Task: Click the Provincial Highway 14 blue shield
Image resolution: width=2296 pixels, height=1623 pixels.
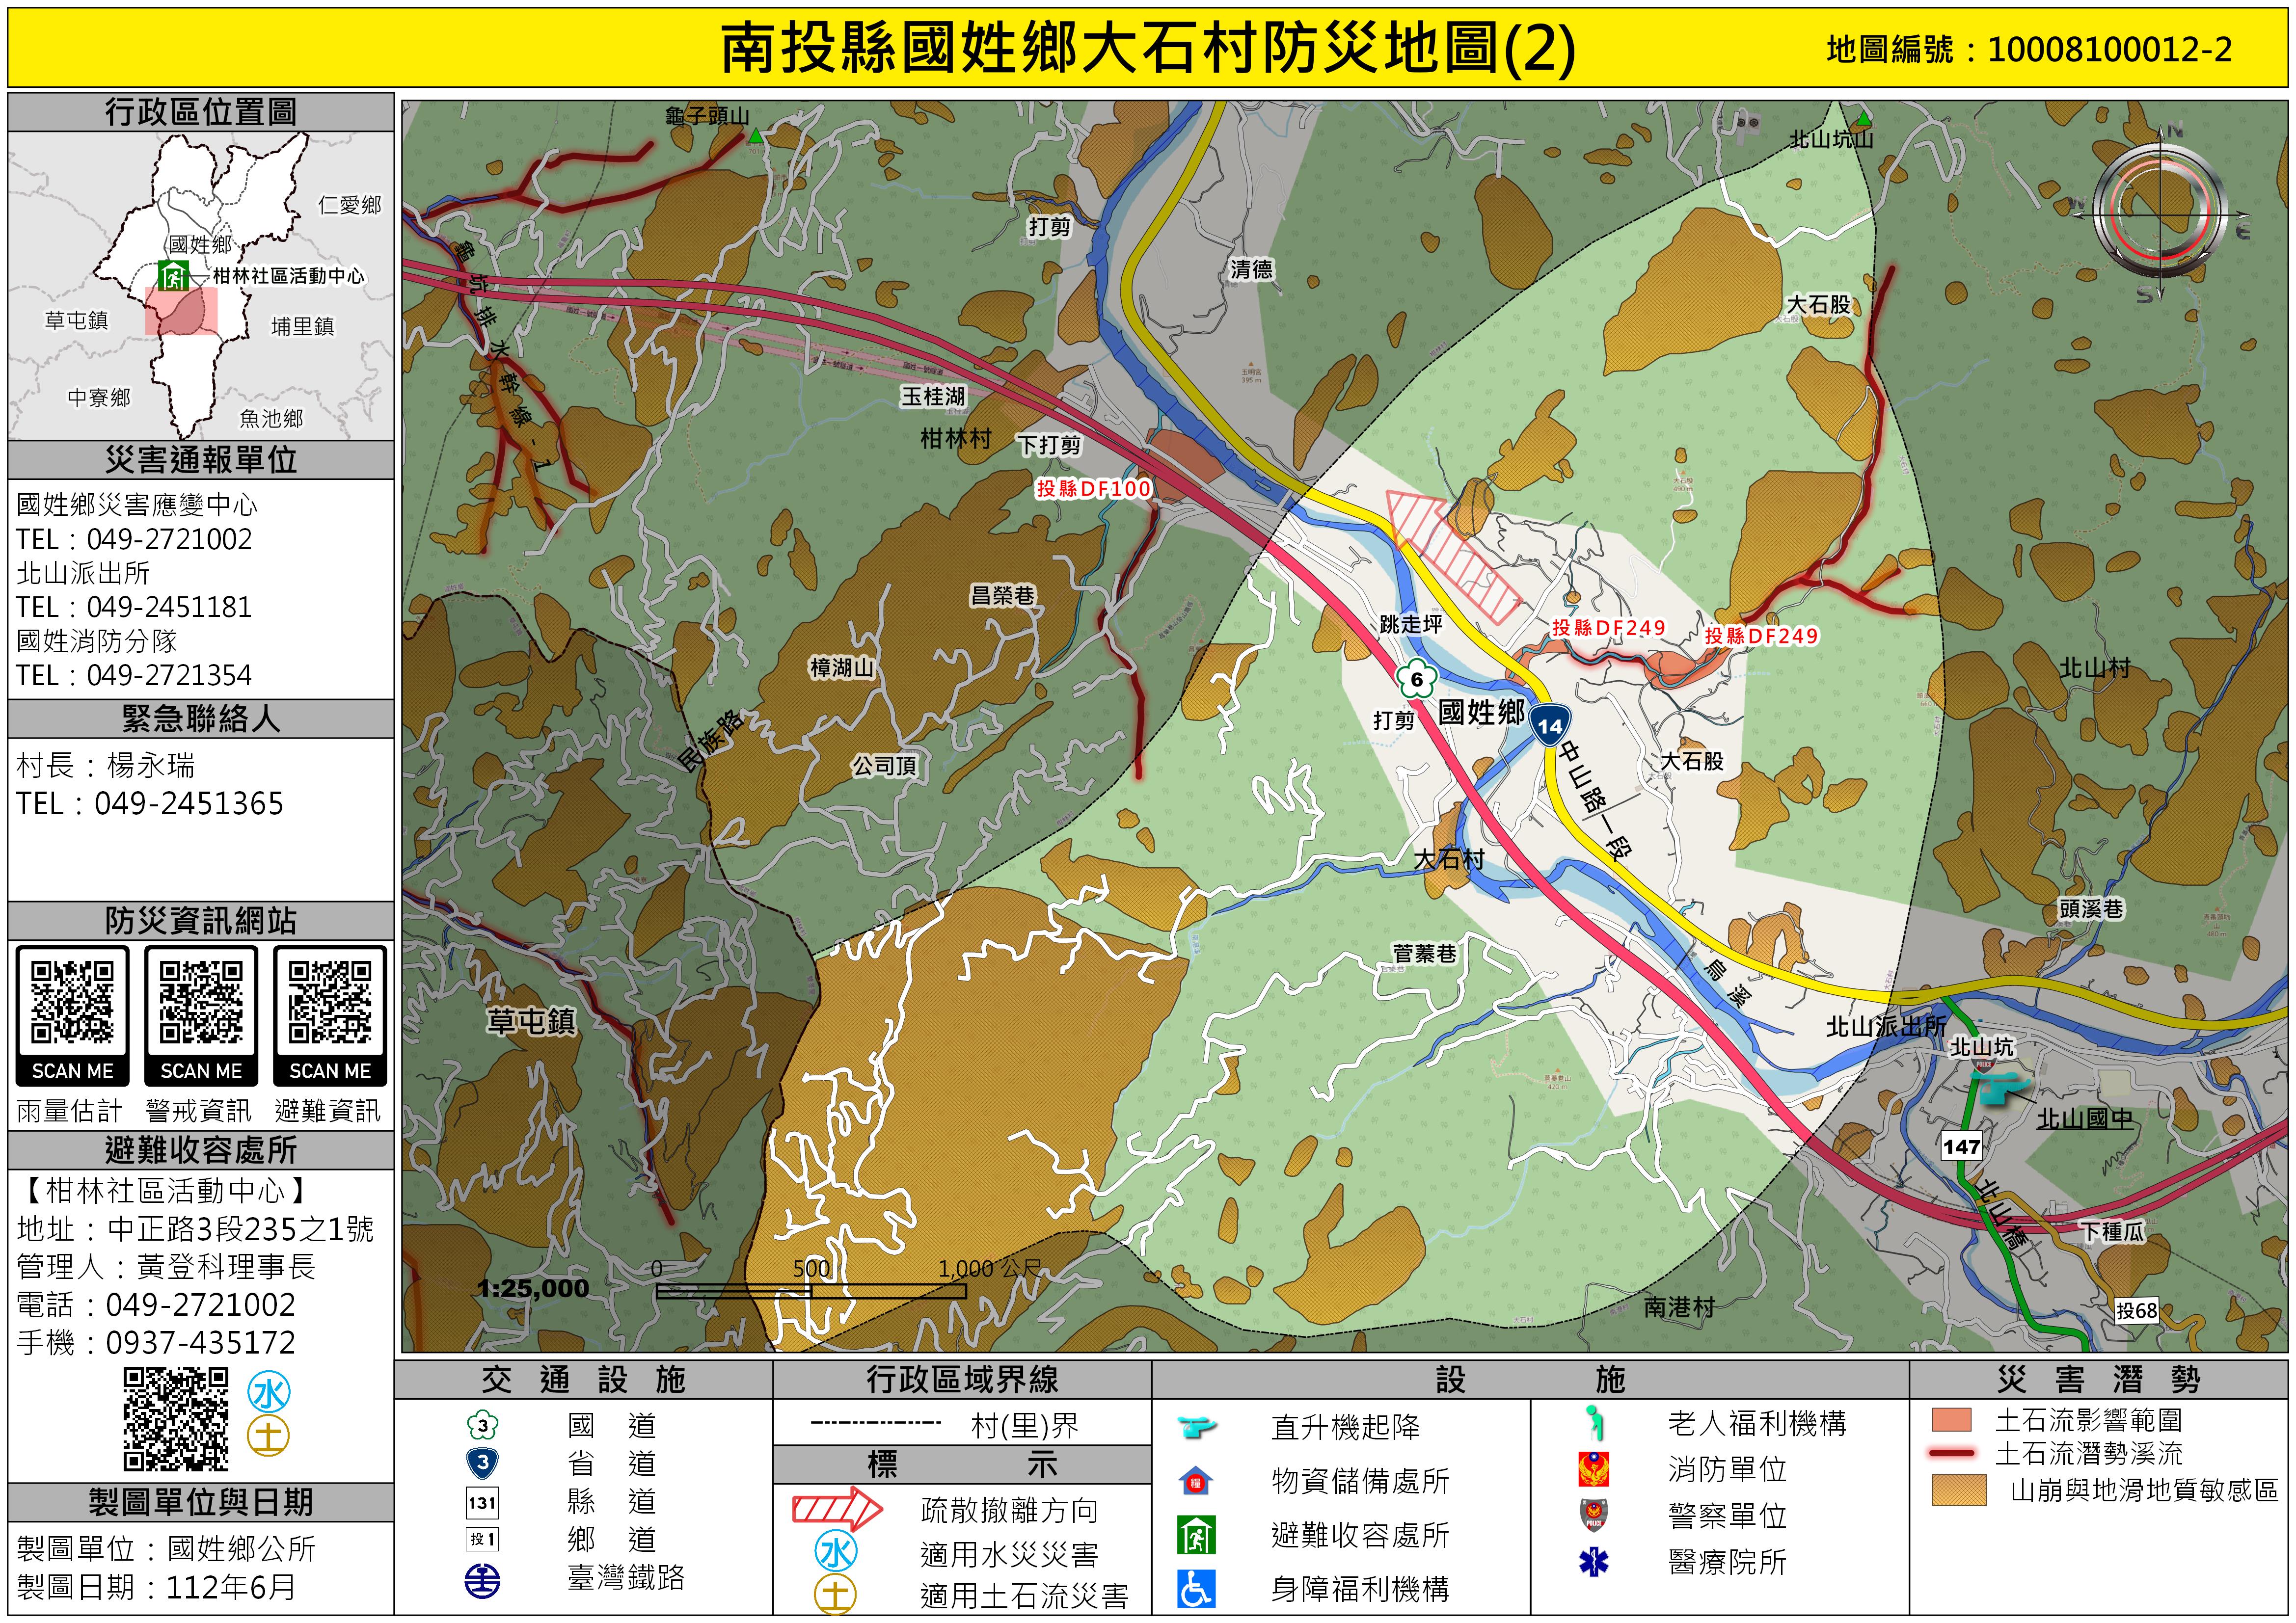Action: click(1549, 725)
